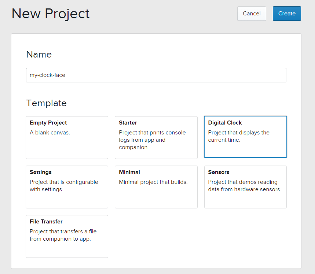Click the "Name" section heading
The height and width of the screenshot is (274, 315).
39,55
